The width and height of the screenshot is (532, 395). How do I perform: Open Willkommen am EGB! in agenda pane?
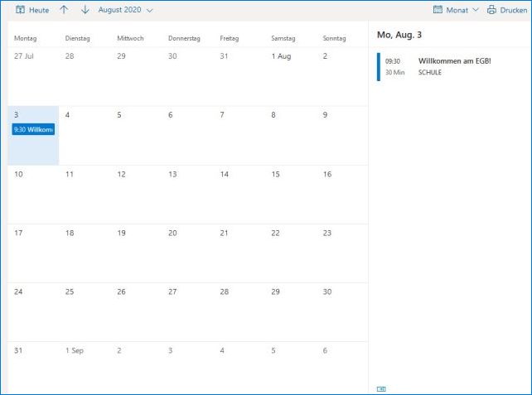coord(454,61)
